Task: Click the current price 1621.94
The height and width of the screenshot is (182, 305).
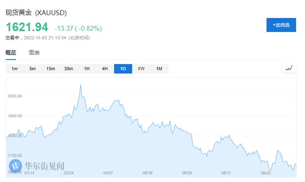Action: [27, 27]
